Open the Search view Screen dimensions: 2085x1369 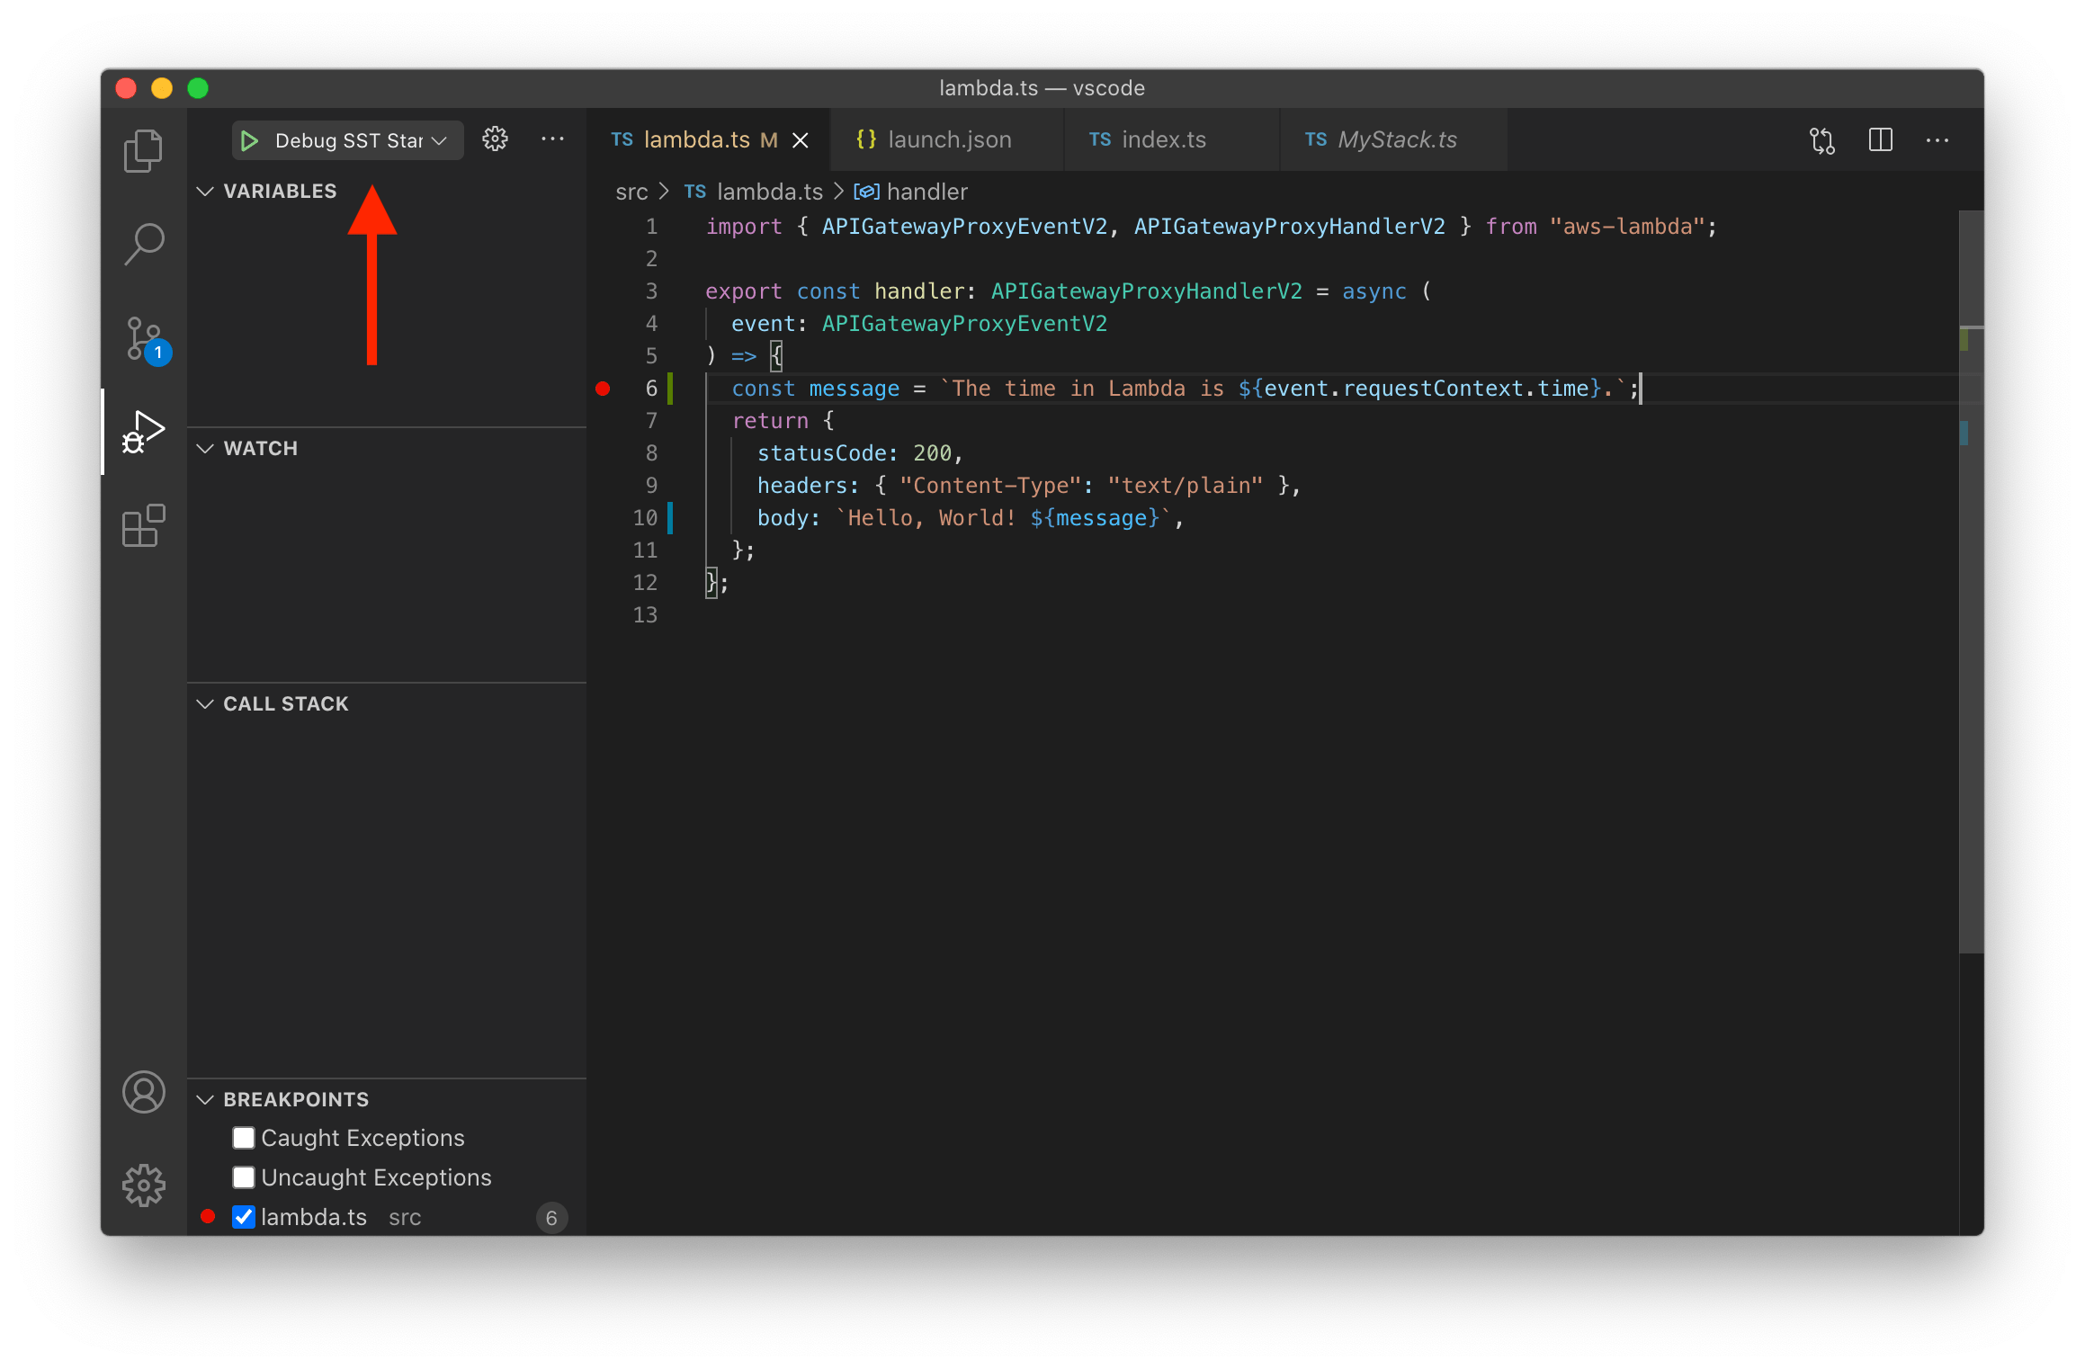(144, 243)
